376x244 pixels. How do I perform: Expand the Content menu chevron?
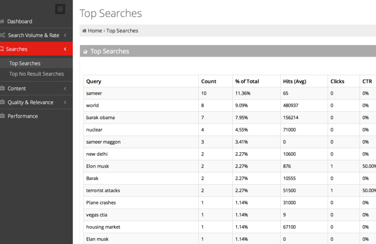(65, 88)
